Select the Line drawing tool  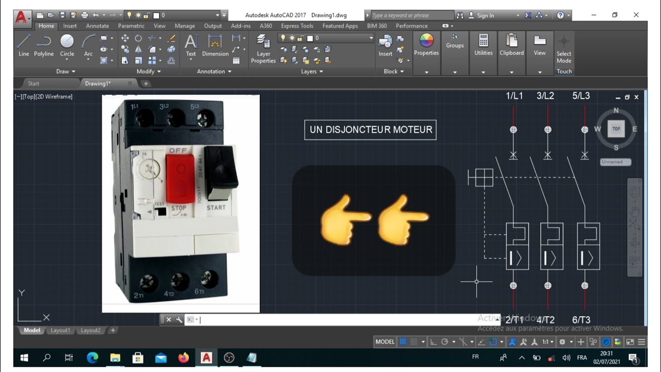pos(24,45)
